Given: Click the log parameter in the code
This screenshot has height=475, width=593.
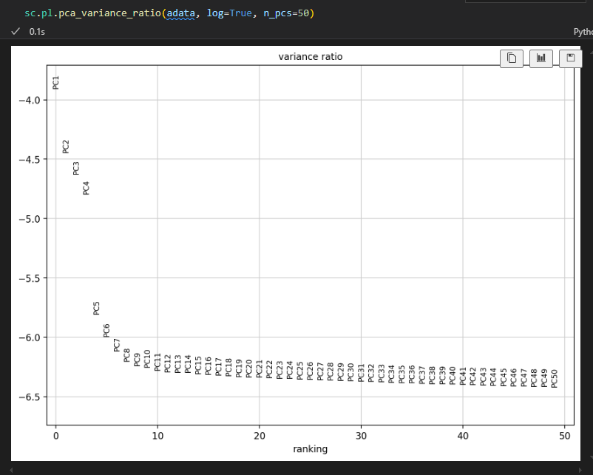Looking at the screenshot, I should [215, 13].
